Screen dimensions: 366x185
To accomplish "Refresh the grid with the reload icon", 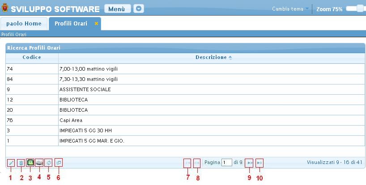I will (49, 163).
